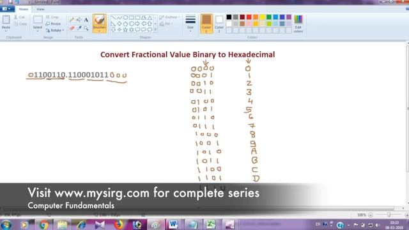This screenshot has width=409, height=230.
Task: Switch to the Home ribbon tab
Action: point(23,9)
